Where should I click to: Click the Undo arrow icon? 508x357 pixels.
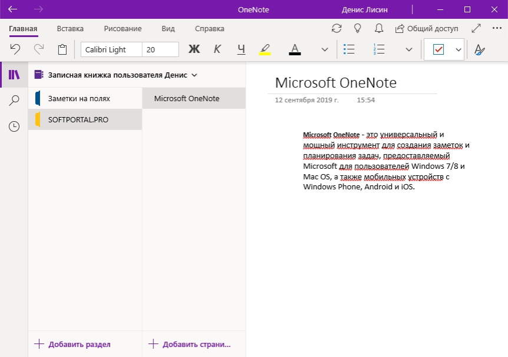(x=16, y=49)
